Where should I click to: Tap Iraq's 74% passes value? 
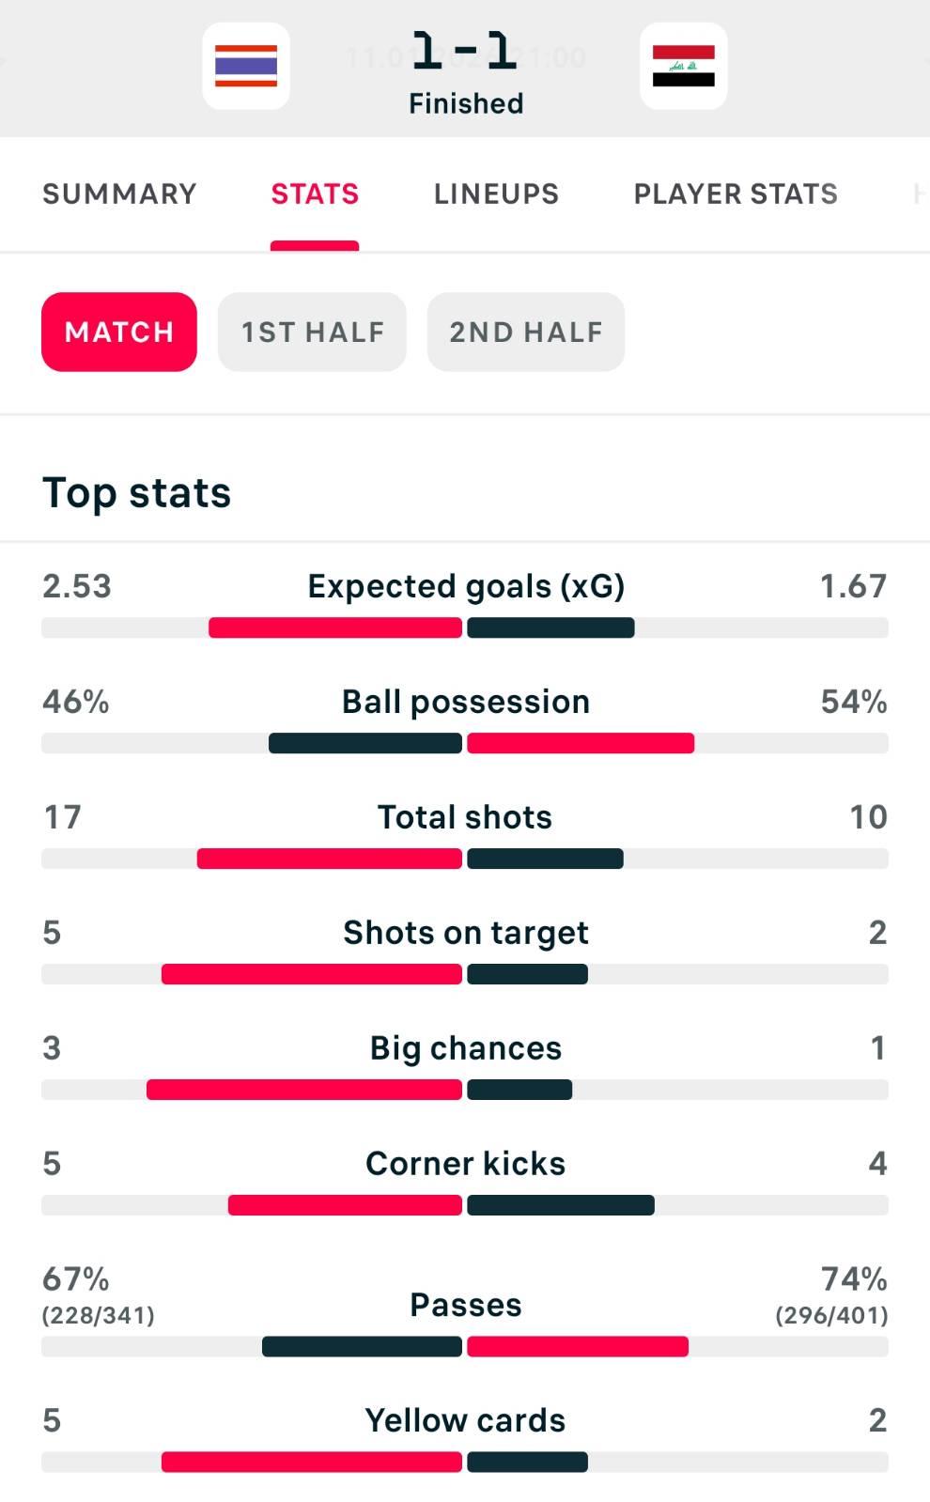point(853,1278)
